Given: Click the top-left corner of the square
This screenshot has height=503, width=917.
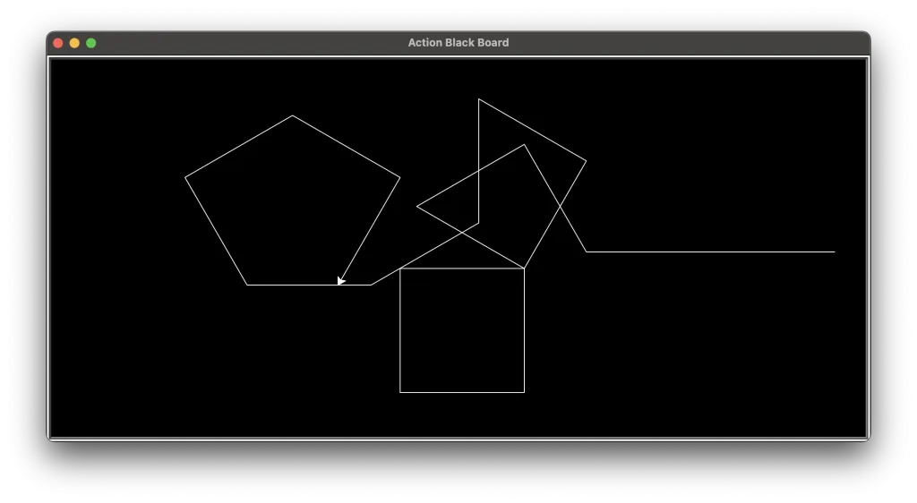Looking at the screenshot, I should click(400, 269).
